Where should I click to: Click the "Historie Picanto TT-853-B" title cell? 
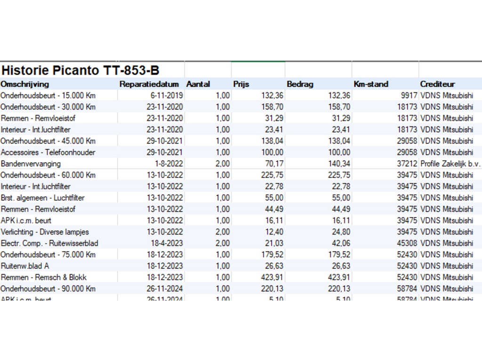(80, 71)
